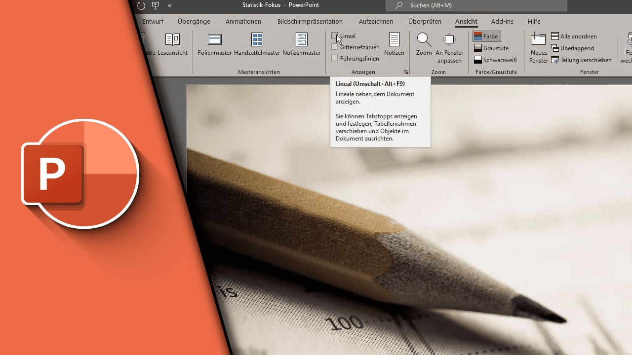Open the Entwurf tab
This screenshot has height=355, width=632.
153,22
